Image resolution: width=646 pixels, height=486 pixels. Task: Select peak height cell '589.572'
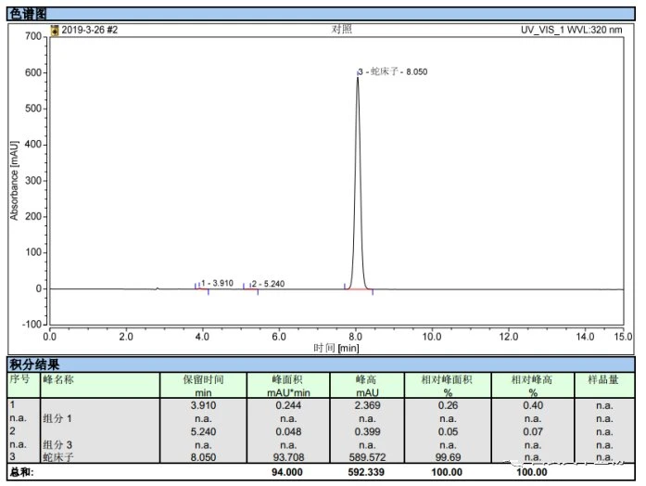tap(367, 457)
